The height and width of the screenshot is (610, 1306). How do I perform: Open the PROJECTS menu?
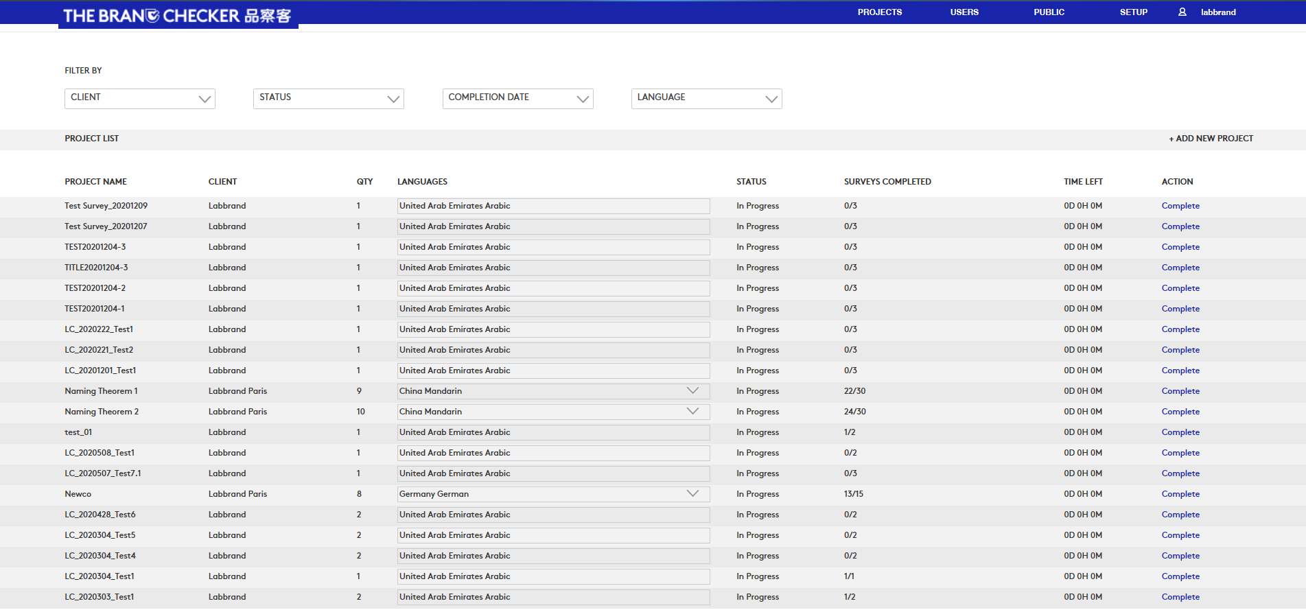879,12
